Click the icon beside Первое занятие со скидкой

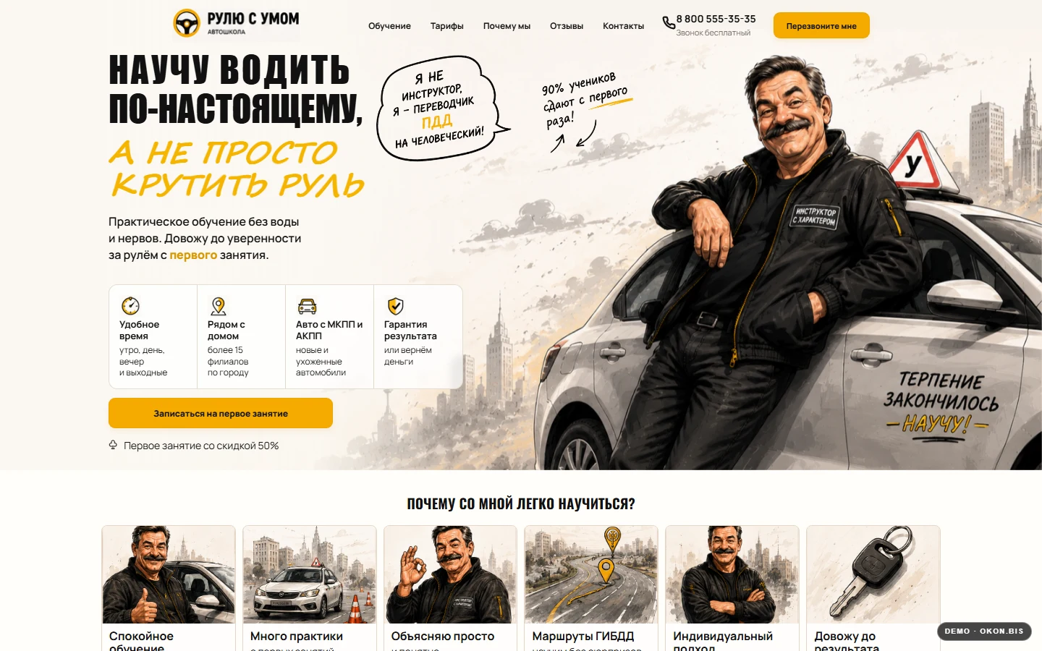113,445
